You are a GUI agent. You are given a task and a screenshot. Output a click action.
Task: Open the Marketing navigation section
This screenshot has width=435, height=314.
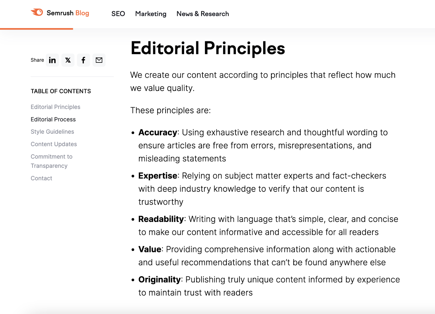151,14
